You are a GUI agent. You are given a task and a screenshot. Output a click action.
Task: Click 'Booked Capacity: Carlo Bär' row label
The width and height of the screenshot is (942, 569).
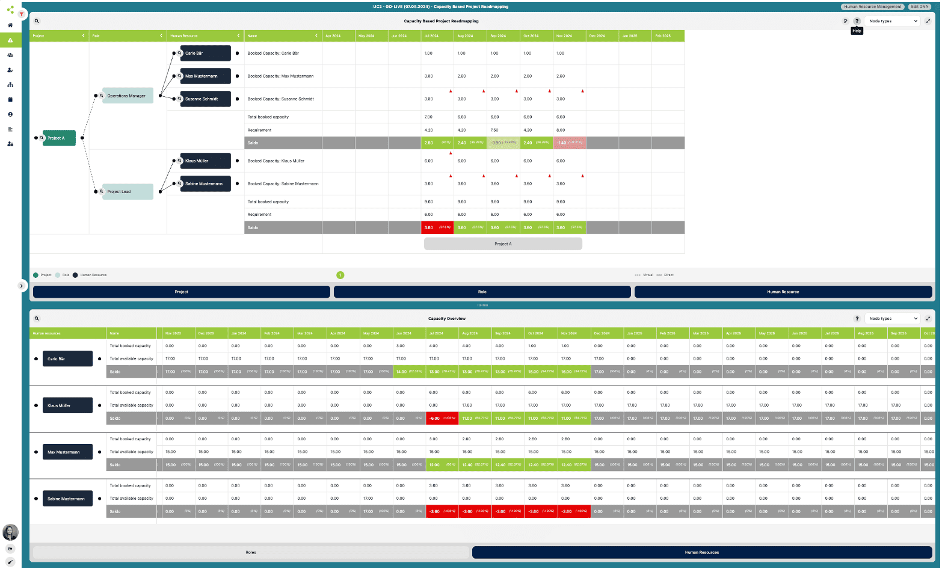[x=273, y=53]
